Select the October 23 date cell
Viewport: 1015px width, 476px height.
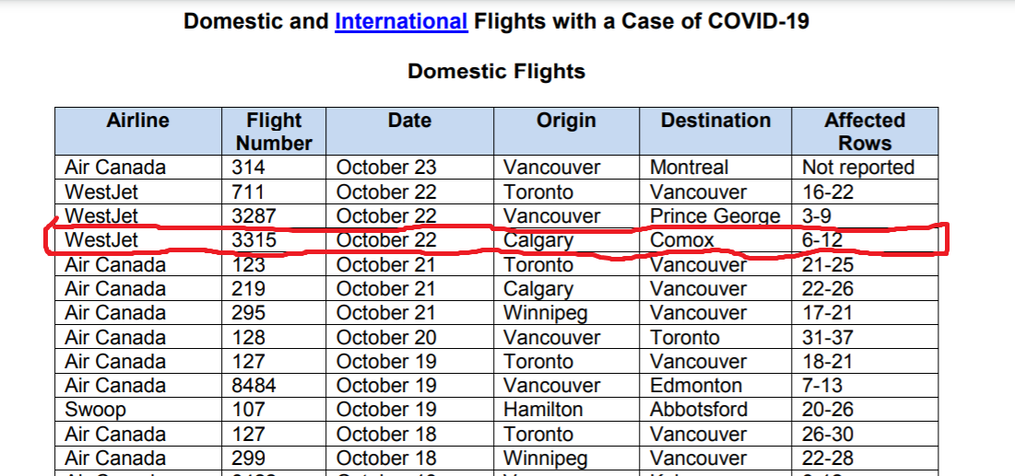409,168
